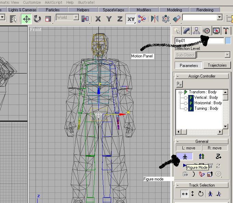Screen dimensions: 233x203
Task: Click the Trajectories button
Action: [x=217, y=65]
